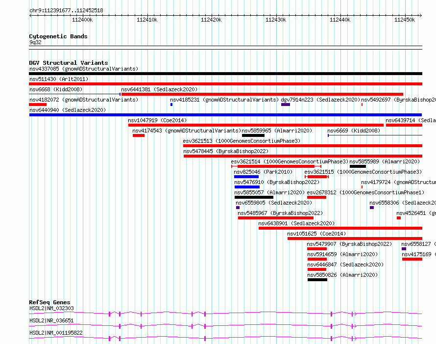436x344 pixels.
Task: Click the nsv4185231 gnomAD variant label
Action: tap(224, 100)
